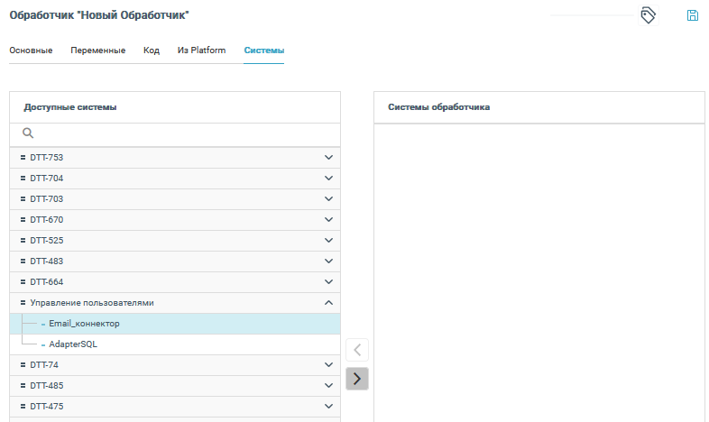Click the right arrow transfer button
709x422 pixels.
[x=357, y=379]
